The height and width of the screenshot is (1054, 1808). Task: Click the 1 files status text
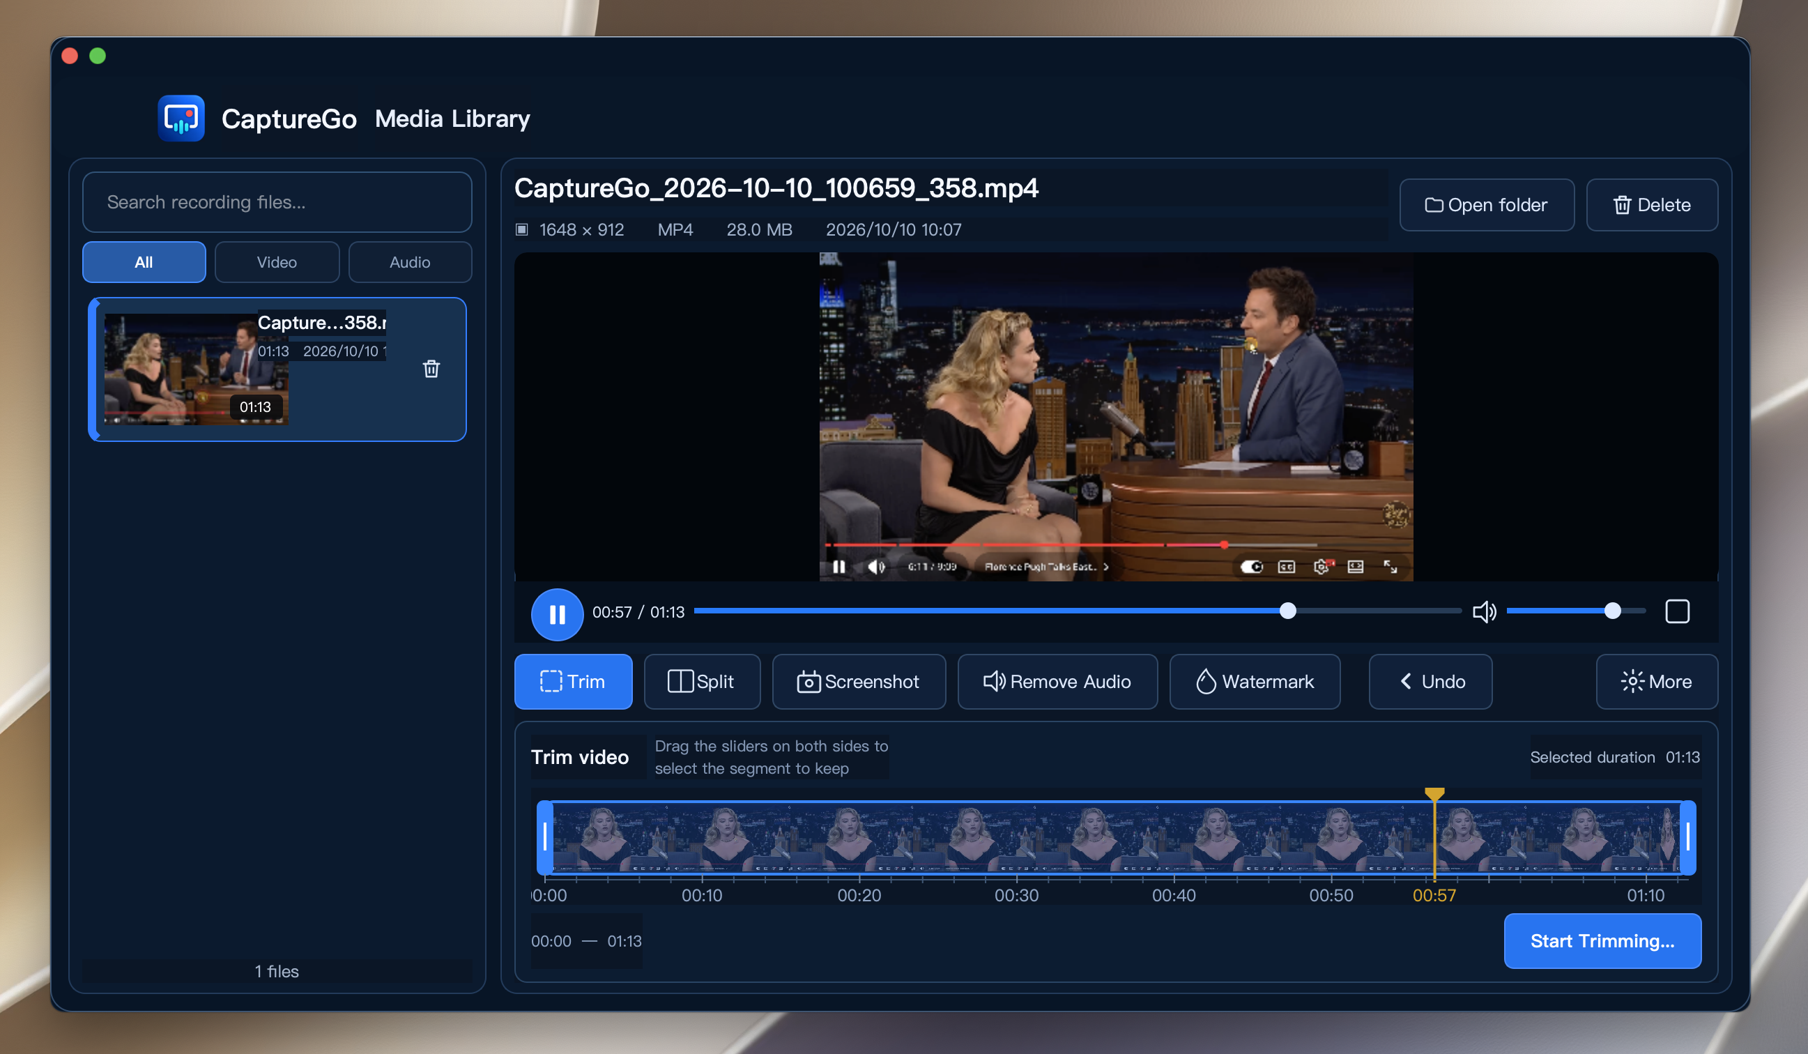(x=277, y=971)
